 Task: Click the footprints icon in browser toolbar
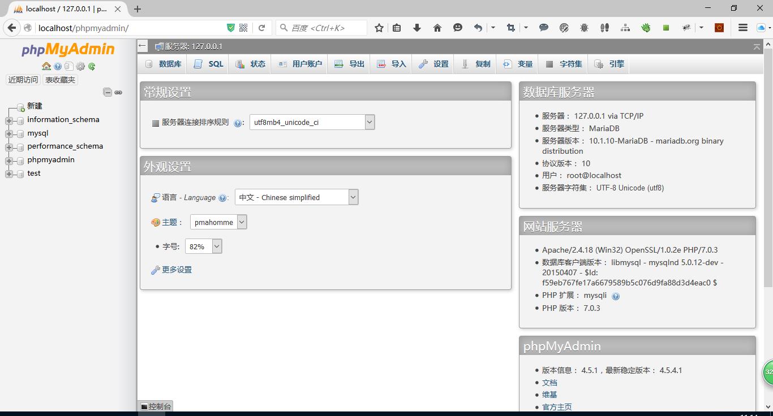pyautogui.click(x=605, y=28)
